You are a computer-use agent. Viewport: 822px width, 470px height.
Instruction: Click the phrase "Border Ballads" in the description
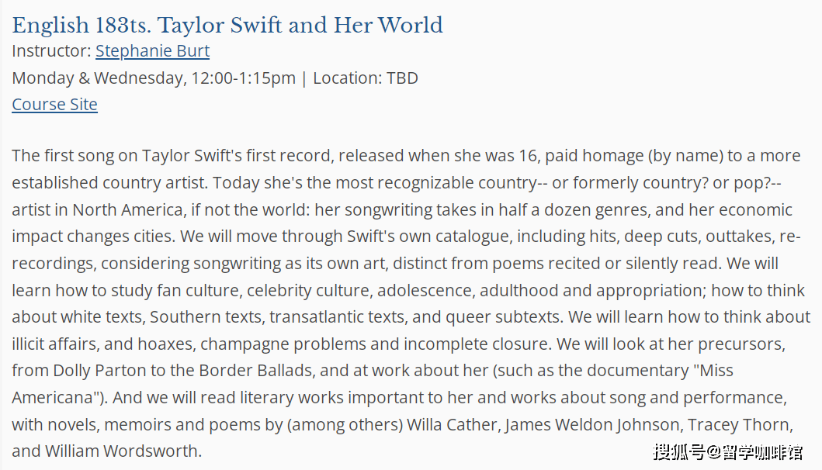[x=255, y=371]
